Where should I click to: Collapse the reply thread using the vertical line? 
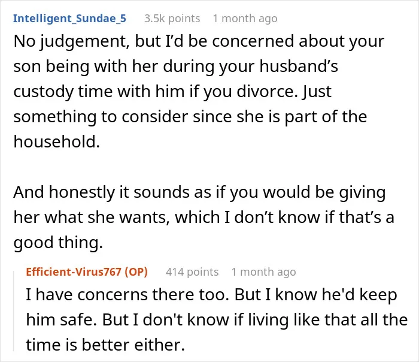pyautogui.click(x=14, y=311)
